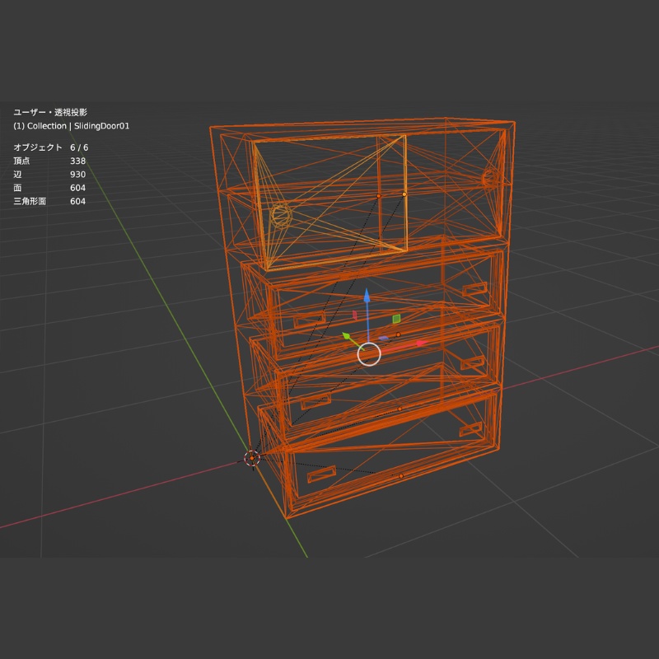659x659 pixels.
Task: Click the (1) Collection label text
Action: coord(42,128)
